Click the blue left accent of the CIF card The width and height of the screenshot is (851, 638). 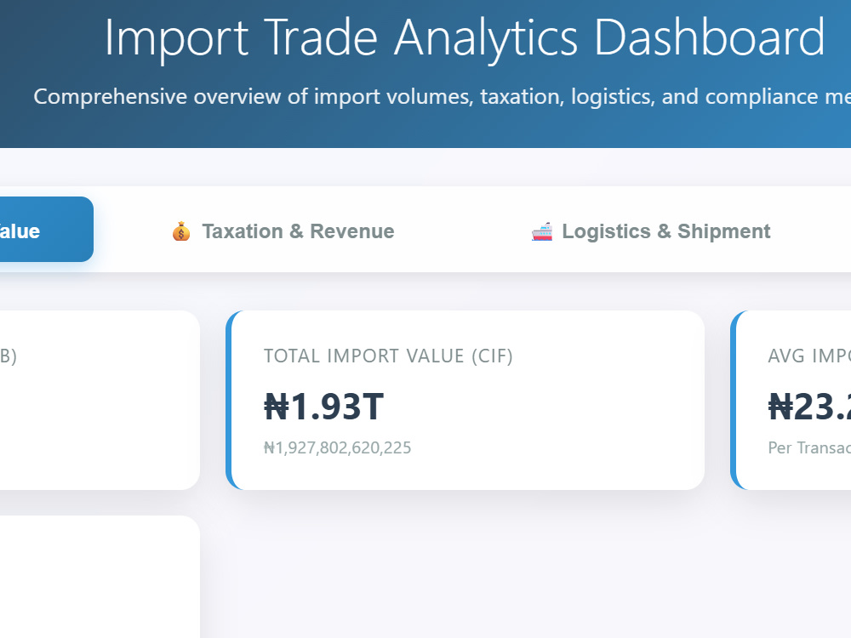228,401
